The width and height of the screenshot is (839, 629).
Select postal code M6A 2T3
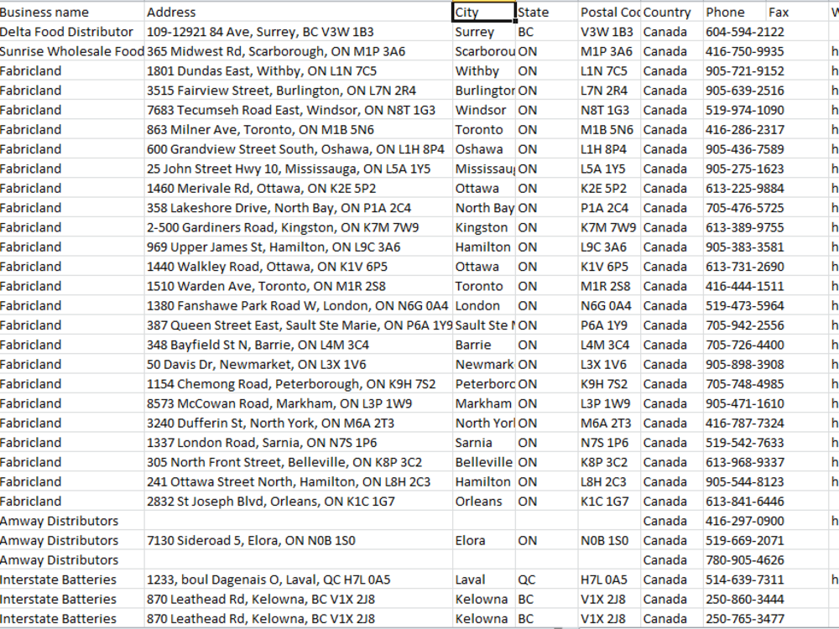coord(609,423)
